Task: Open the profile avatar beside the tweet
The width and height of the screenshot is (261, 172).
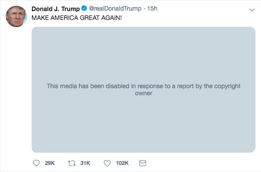Action: 16,16
